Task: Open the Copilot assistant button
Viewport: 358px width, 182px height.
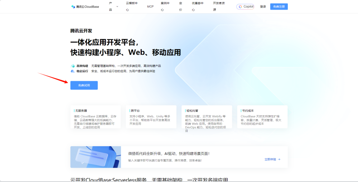Action: (245, 6)
